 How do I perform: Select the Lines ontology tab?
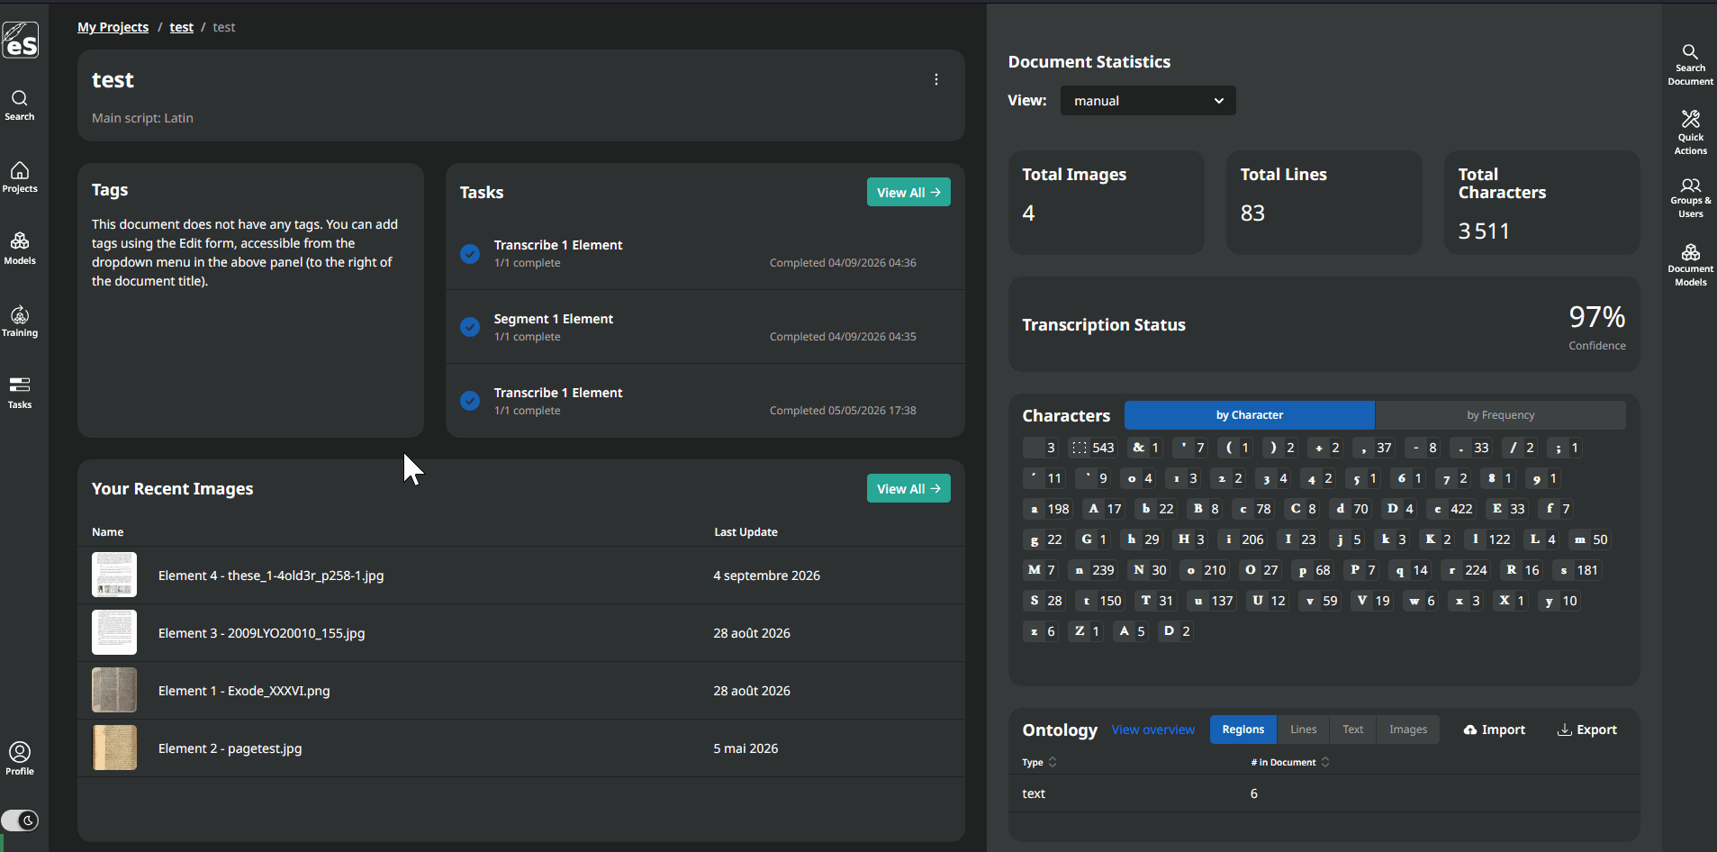1303,730
